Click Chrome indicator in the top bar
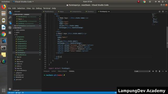Screen dimensions: 168x94 (x=144, y=2)
